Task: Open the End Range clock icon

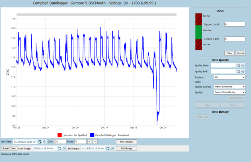Action: 112,149
